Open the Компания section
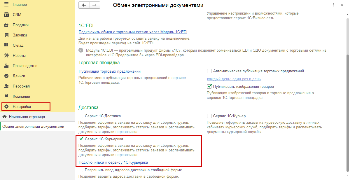Viewport: 350px width, 180px height. (37, 96)
